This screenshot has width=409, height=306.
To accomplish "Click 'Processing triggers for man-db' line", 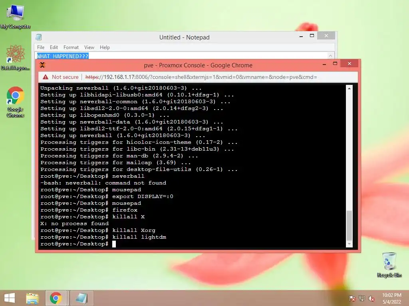I will (x=119, y=156).
